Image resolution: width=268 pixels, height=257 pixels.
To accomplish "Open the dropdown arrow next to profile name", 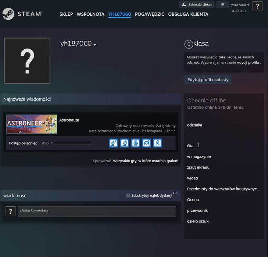I will coord(95,45).
